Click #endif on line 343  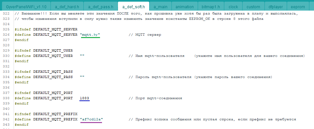[x=21, y=125]
